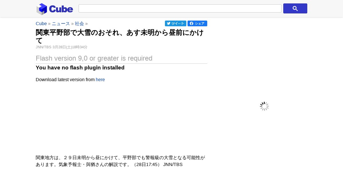Open the Cube breadcrumb link
The height and width of the screenshot is (180, 343).
[x=41, y=23]
